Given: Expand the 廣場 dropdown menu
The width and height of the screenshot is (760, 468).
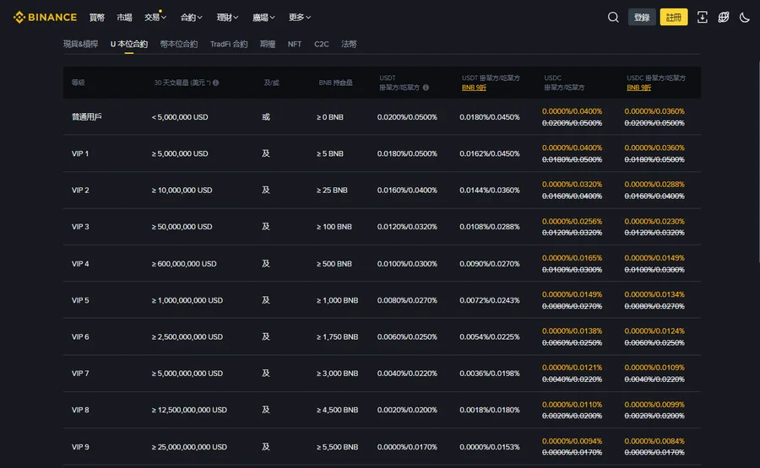Looking at the screenshot, I should point(263,18).
